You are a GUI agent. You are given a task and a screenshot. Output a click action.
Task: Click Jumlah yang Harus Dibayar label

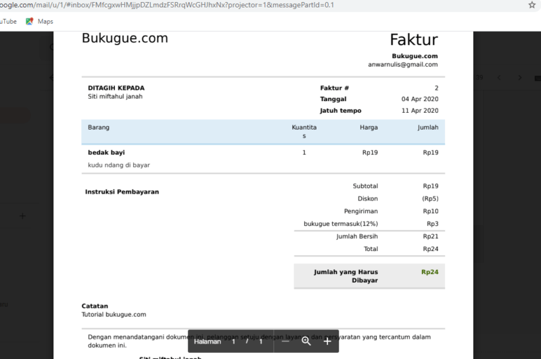[x=346, y=276]
